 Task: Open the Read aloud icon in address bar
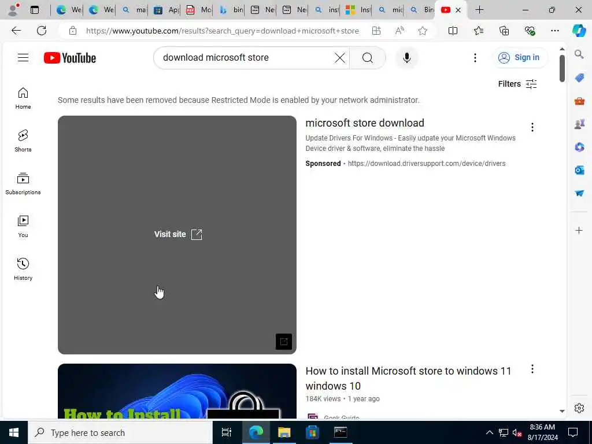coord(399,31)
